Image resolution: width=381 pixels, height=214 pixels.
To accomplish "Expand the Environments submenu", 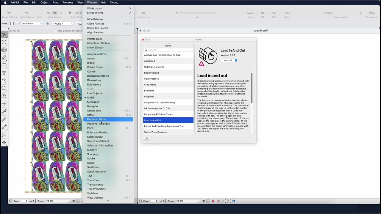I will pyautogui.click(x=108, y=13).
